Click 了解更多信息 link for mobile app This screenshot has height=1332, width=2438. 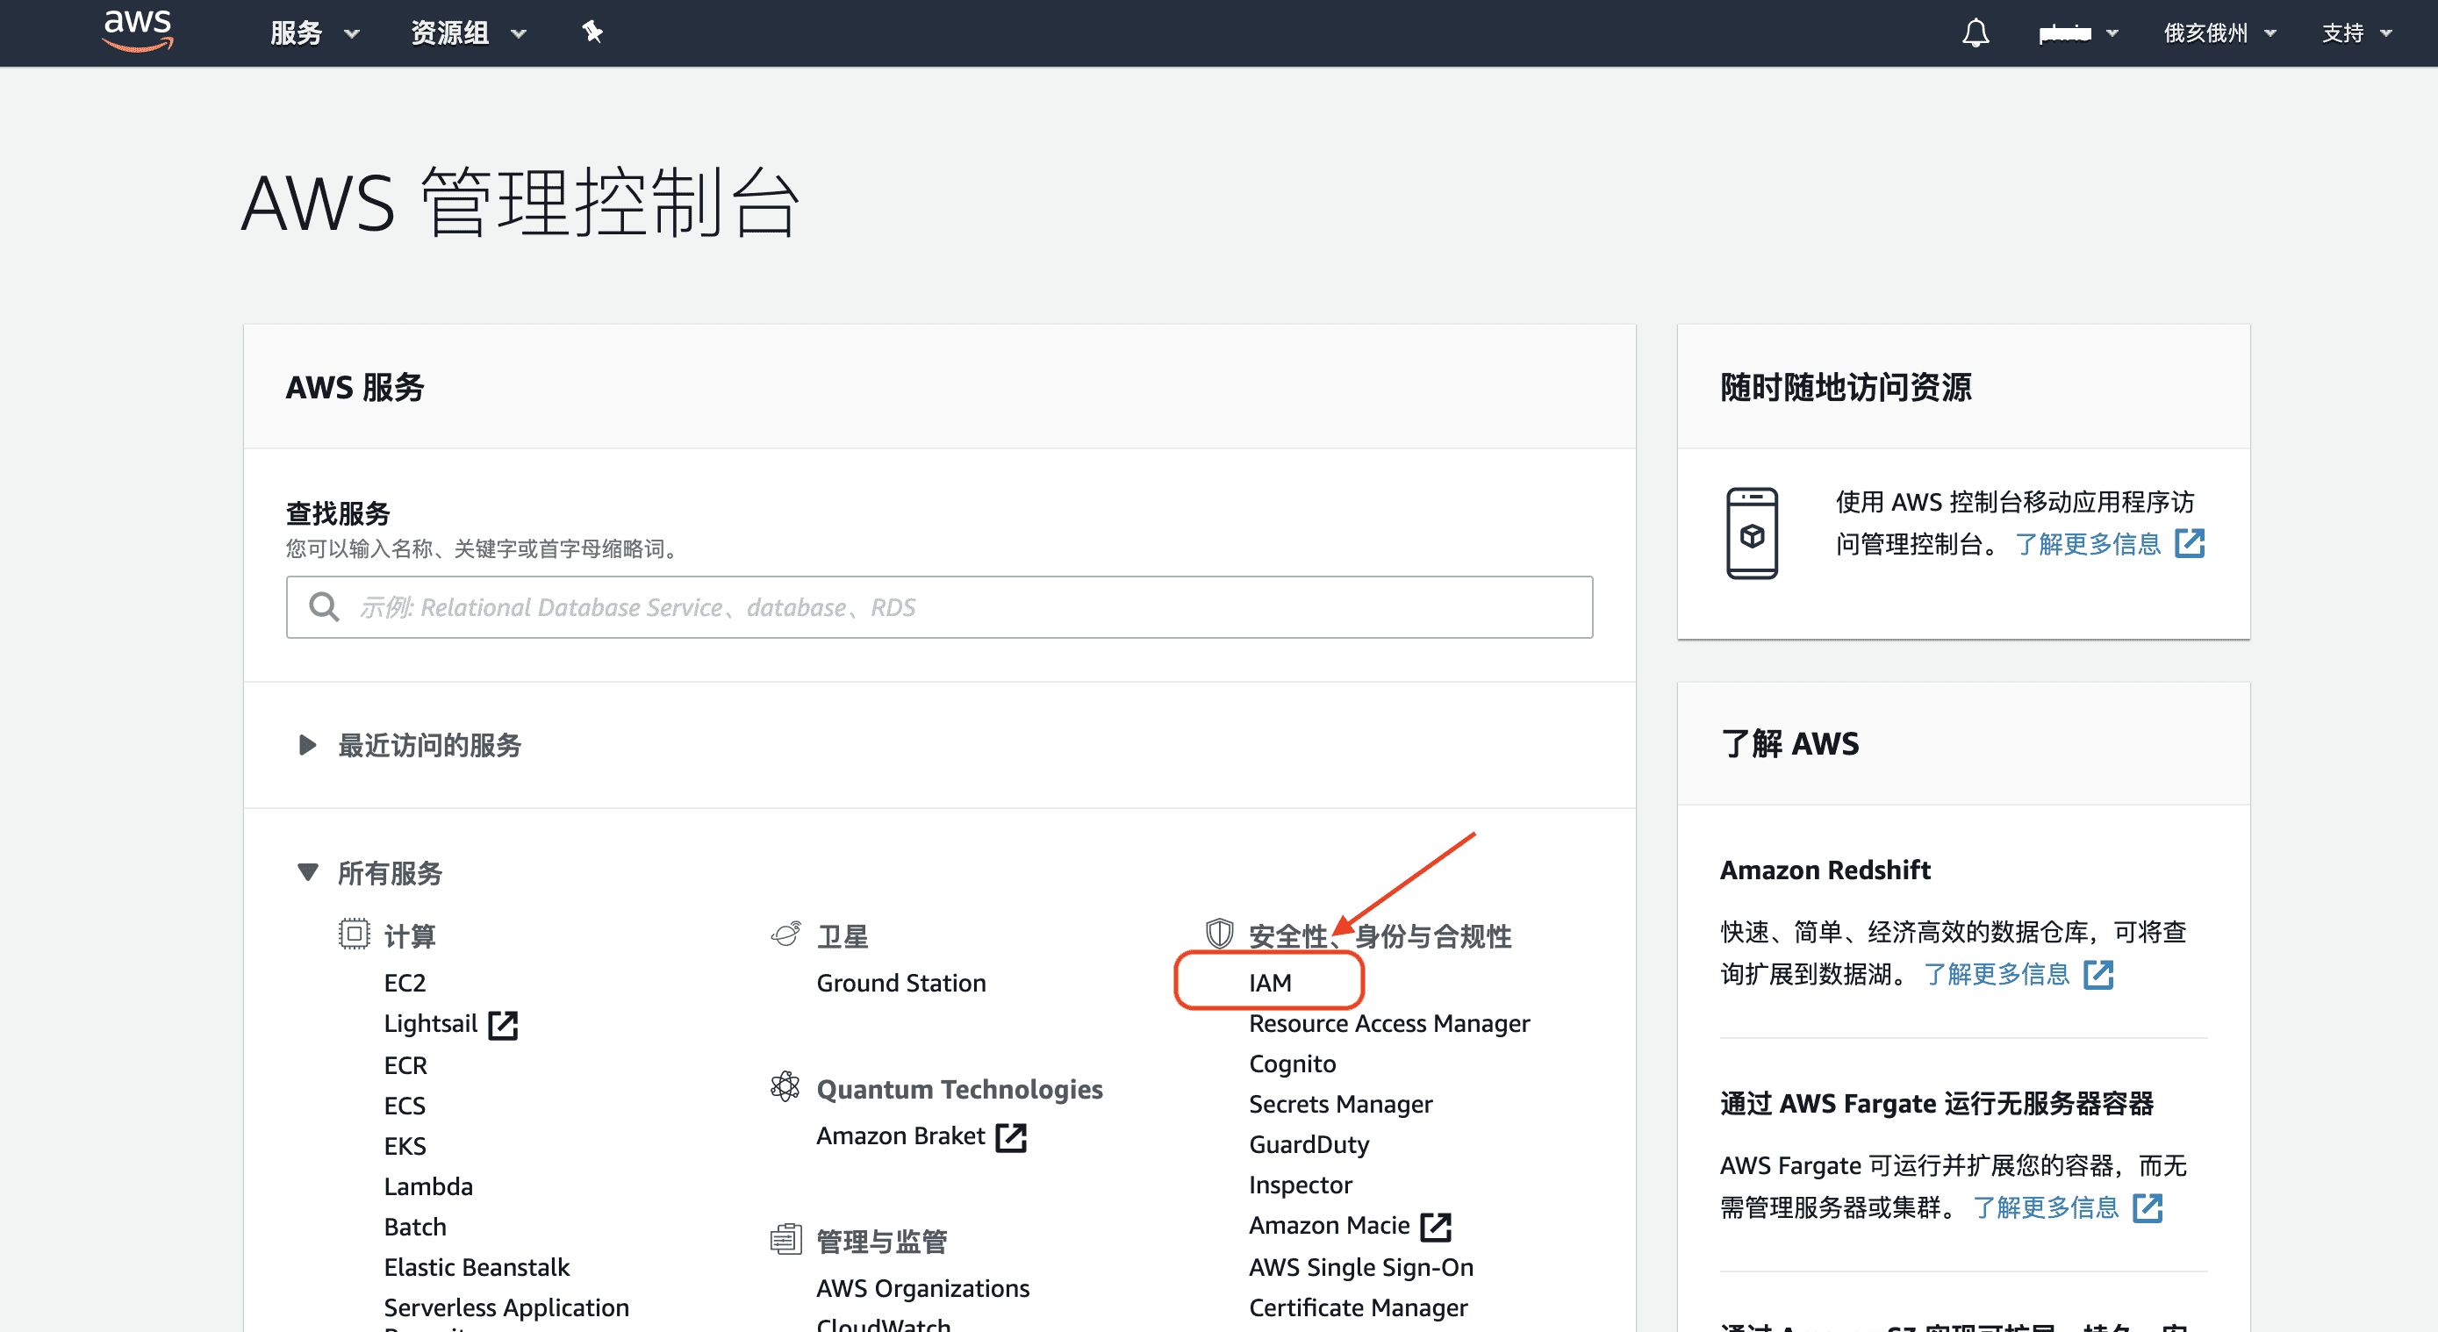2088,544
